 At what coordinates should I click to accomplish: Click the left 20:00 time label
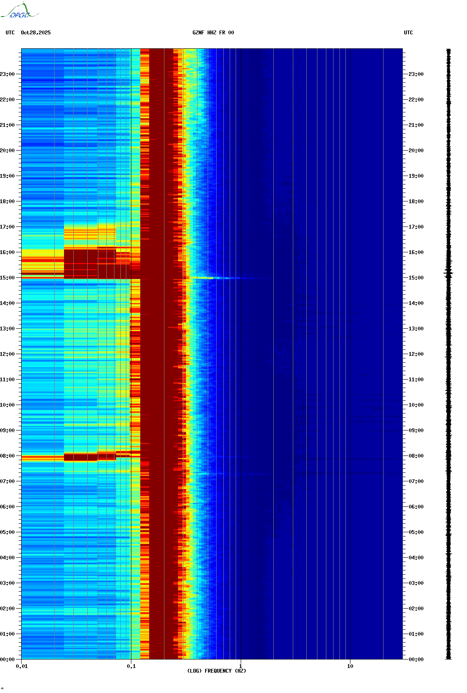click(7, 151)
